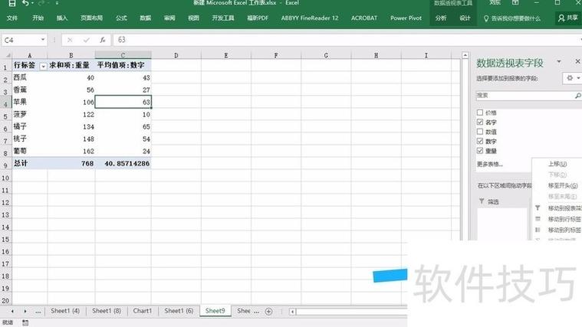Expand the hidden sheet tabs ellipsis on left
This screenshot has width=582, height=327.
(x=38, y=312)
